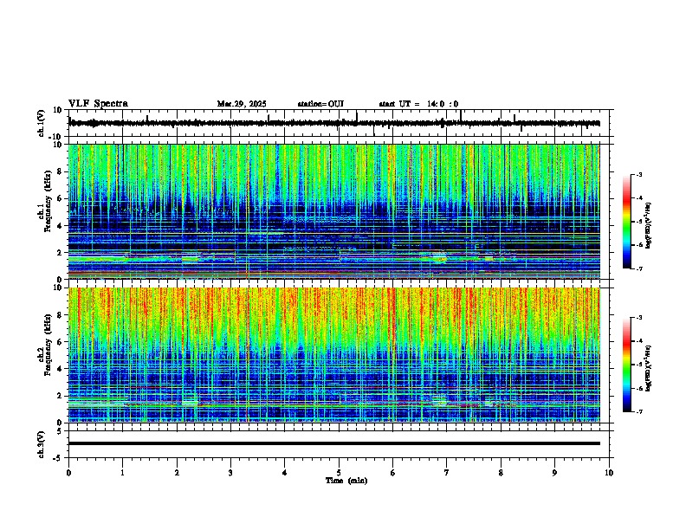Click inside the ch.2 spectrogram panel

click(x=333, y=355)
